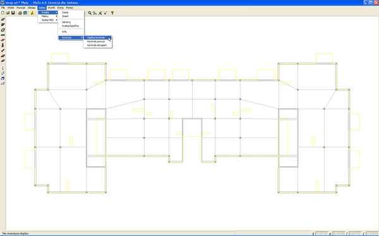Expand the Siatka MES submenu

pyautogui.click(x=48, y=20)
